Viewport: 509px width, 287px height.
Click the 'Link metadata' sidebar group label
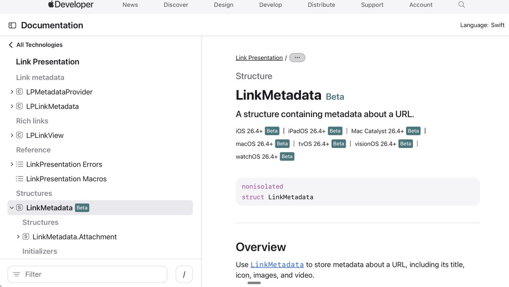pos(40,77)
